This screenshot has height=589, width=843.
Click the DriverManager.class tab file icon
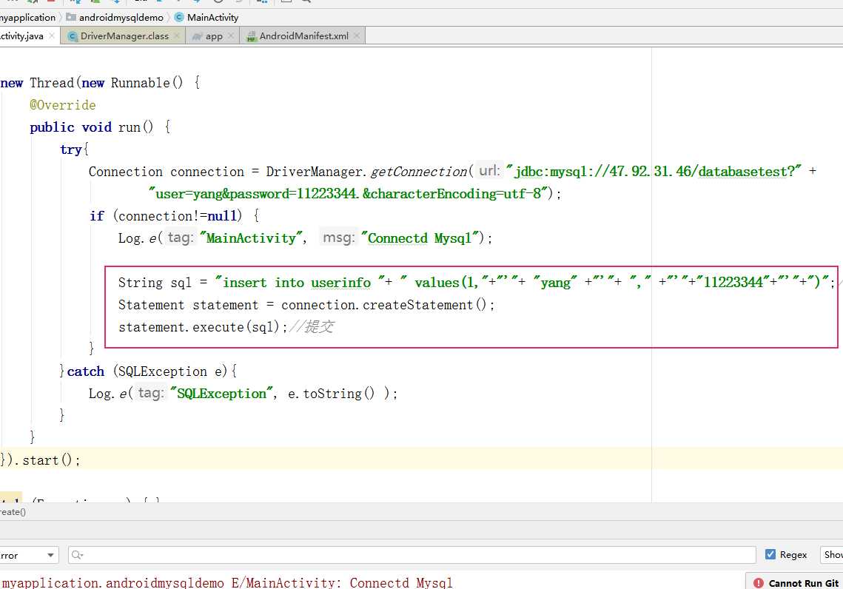(73, 36)
